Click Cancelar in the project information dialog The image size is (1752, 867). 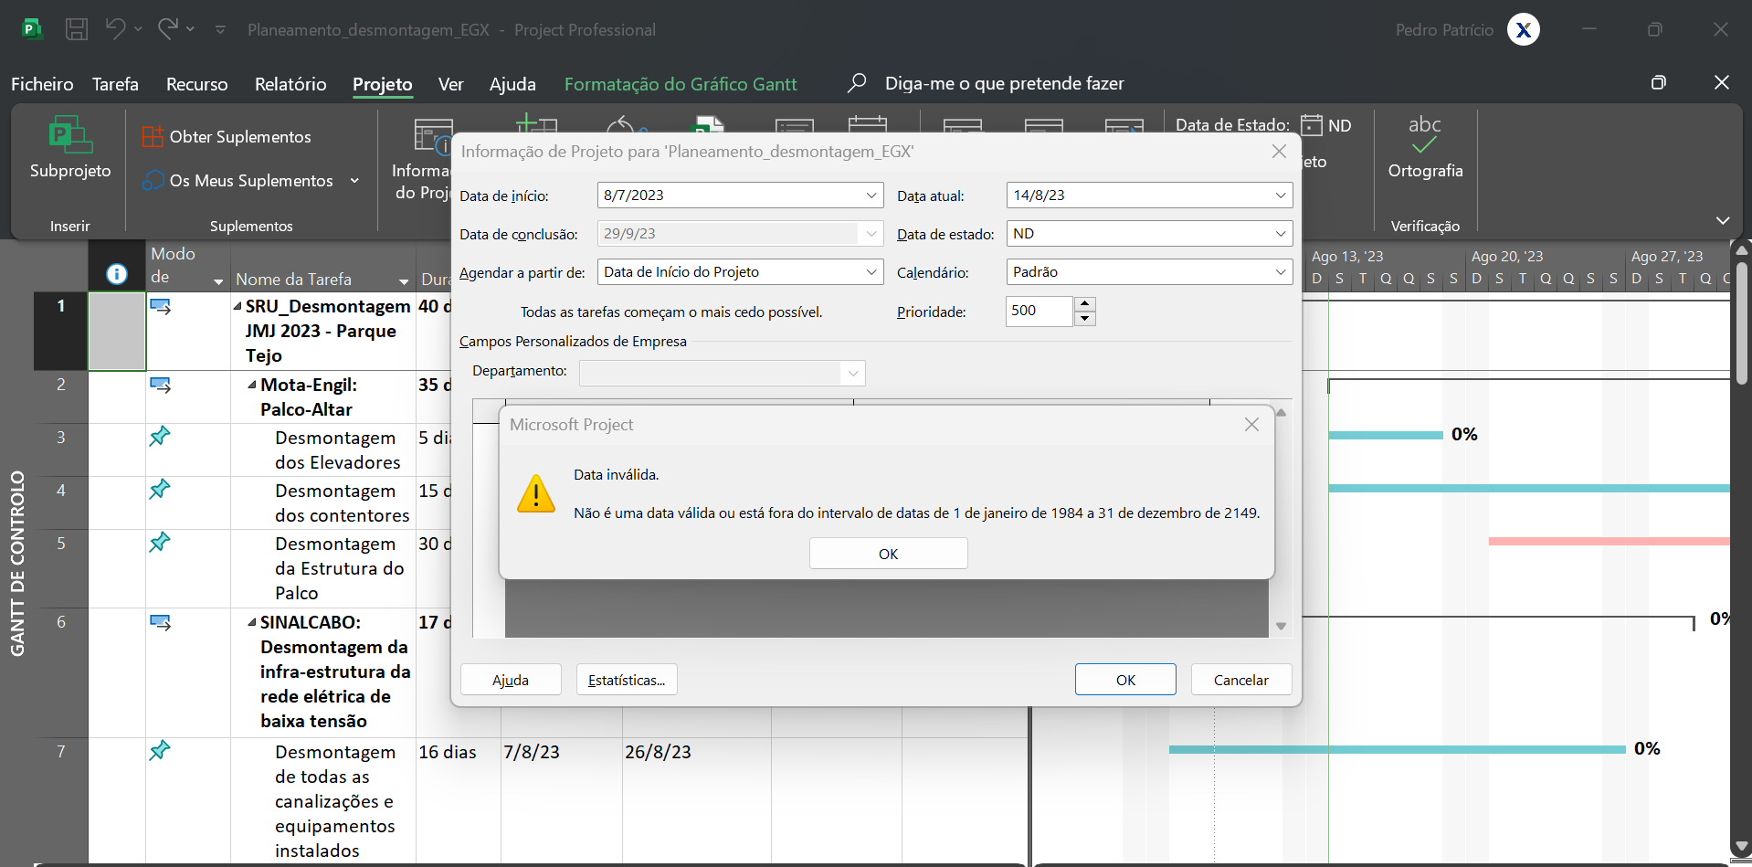click(1240, 680)
